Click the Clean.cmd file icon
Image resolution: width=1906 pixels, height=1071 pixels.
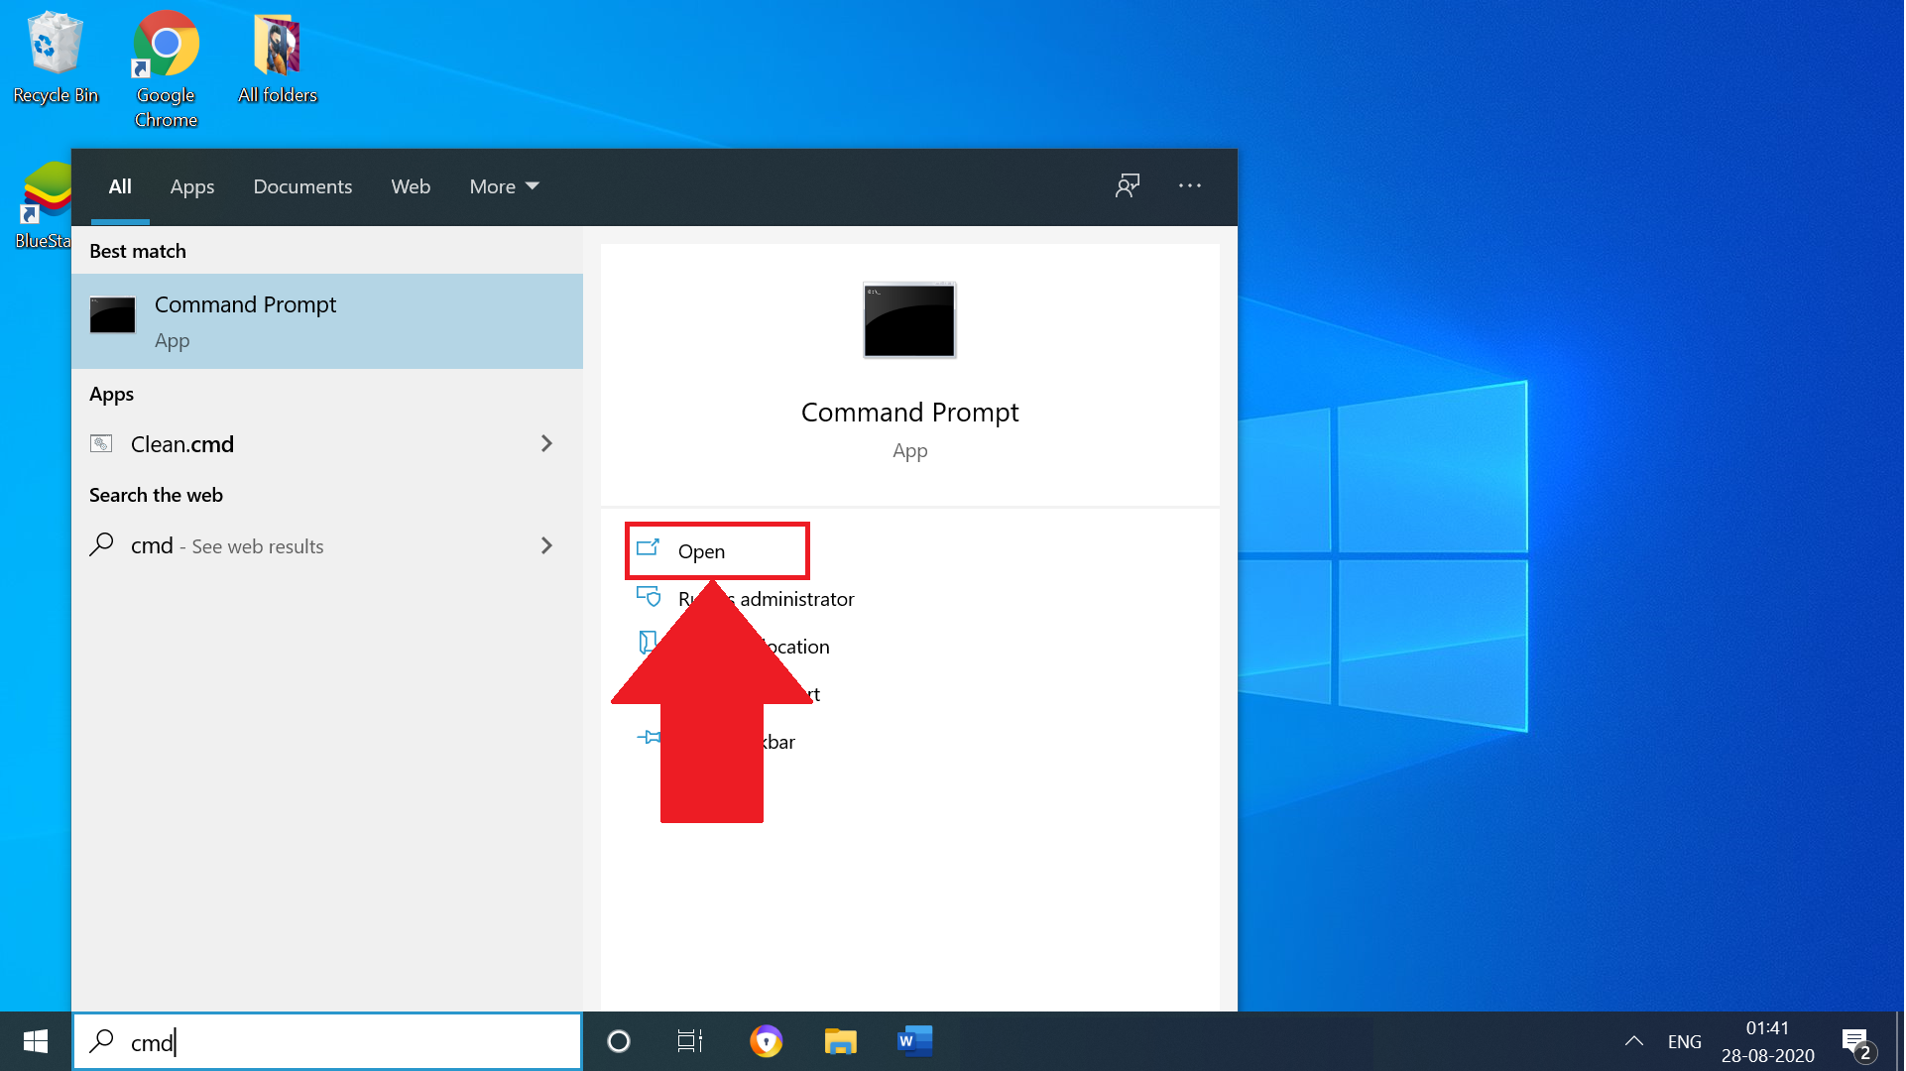[x=101, y=443]
